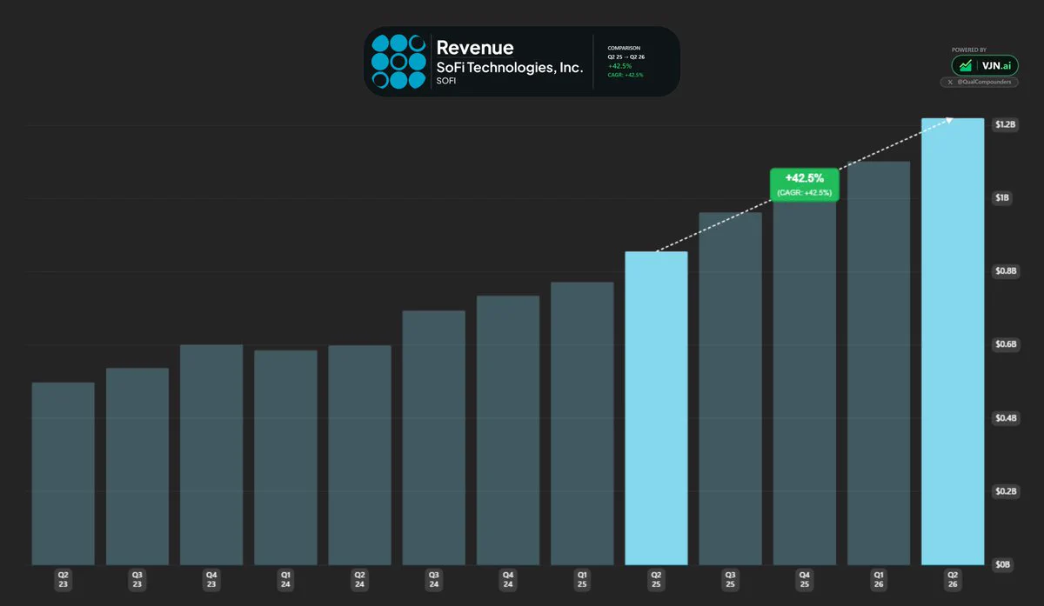Click the Q1 25 x-axis label
Screen dimensions: 1044x606
coord(582,579)
